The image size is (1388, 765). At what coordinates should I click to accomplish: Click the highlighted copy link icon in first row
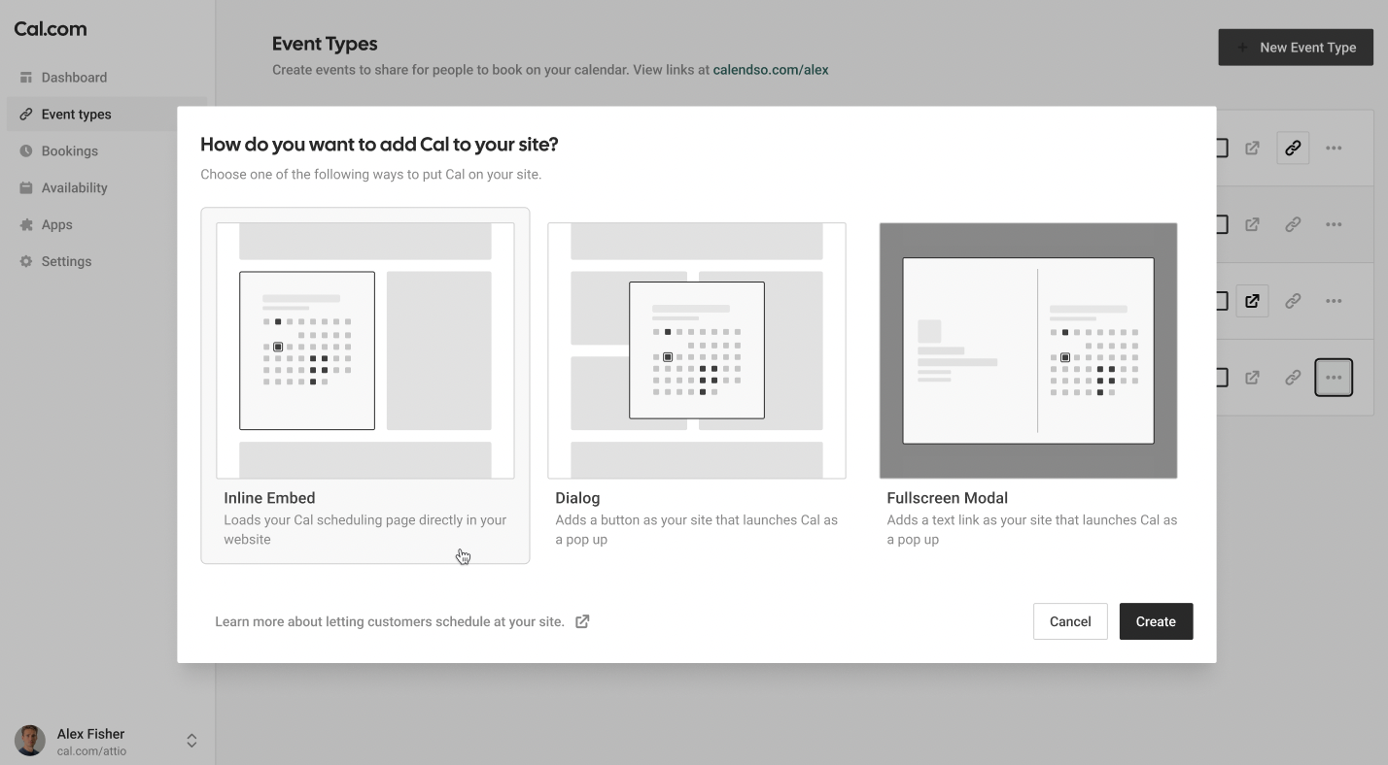pos(1293,149)
